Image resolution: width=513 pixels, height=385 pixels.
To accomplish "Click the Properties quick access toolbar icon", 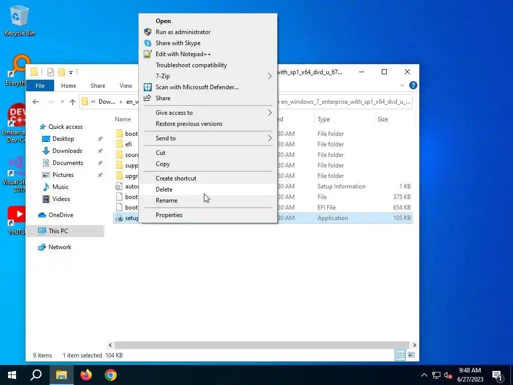I will click(51, 72).
